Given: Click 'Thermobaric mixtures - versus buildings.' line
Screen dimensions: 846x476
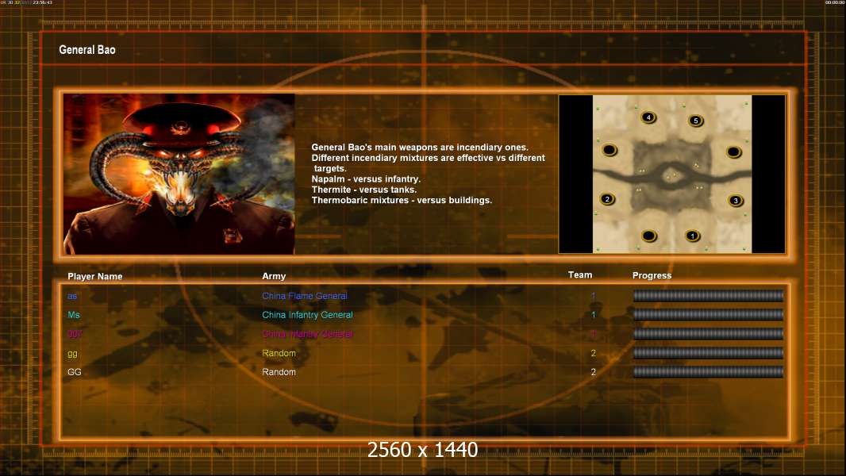Looking at the screenshot, I should pos(402,200).
